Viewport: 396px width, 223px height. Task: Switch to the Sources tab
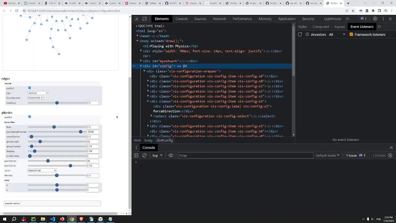click(200, 19)
